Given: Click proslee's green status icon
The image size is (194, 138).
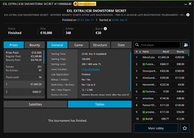Looking at the screenshot, I should tap(144, 112).
